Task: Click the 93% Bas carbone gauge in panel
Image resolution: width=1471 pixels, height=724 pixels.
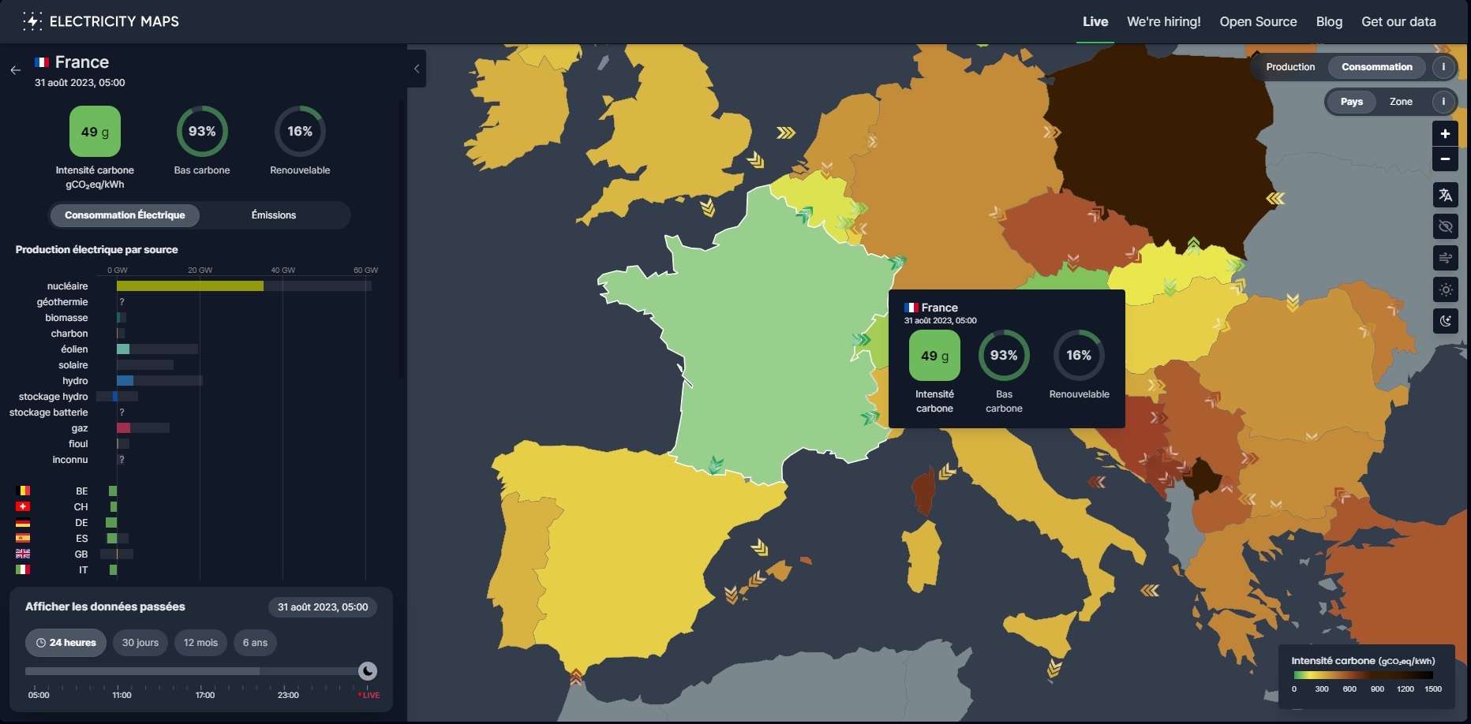Action: point(202,132)
